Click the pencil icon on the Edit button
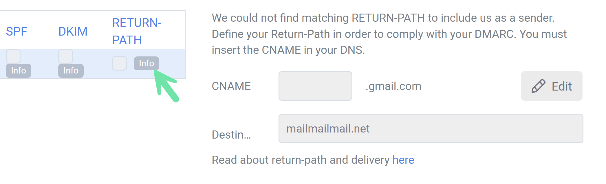The width and height of the screenshot is (606, 184). [538, 86]
